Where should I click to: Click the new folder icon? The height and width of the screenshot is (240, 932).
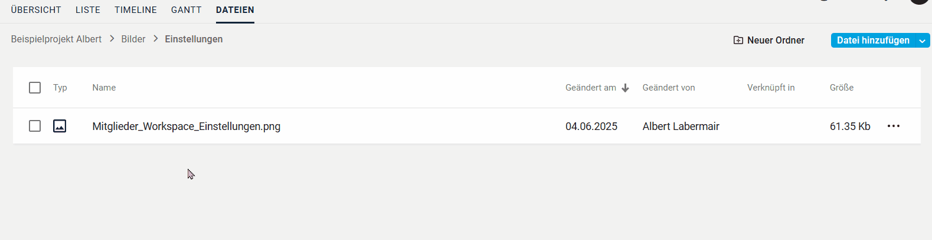[738, 40]
